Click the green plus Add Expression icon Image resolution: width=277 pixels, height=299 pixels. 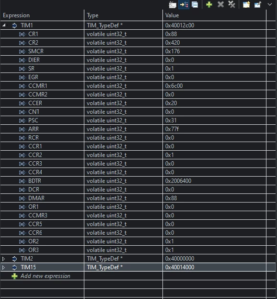pyautogui.click(x=209, y=5)
